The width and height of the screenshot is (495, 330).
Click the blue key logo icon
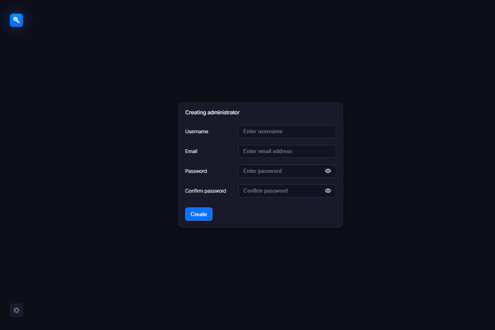[16, 20]
